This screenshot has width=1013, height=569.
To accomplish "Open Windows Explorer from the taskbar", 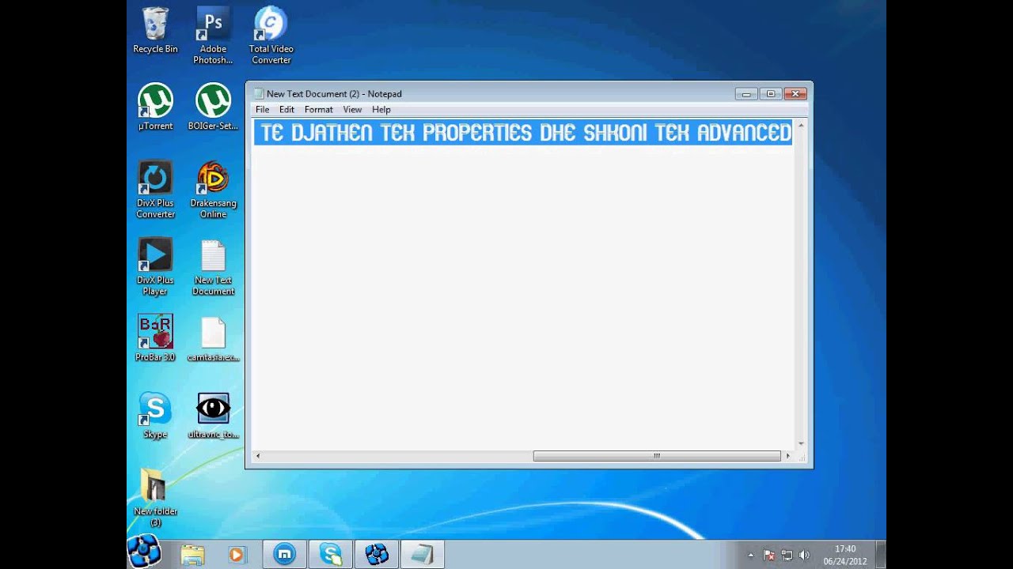I will [192, 555].
